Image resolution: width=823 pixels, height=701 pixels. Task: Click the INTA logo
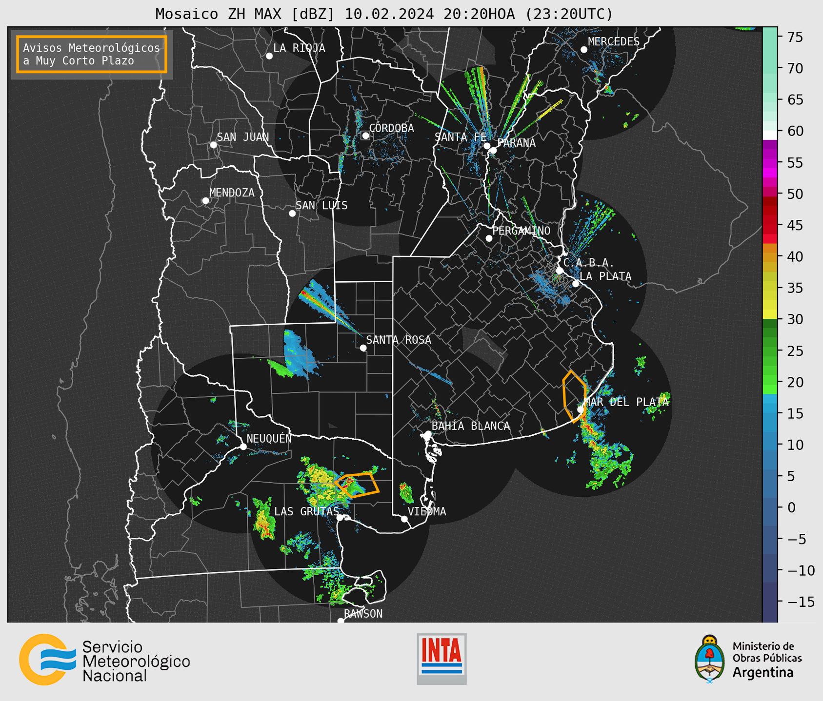point(442,659)
